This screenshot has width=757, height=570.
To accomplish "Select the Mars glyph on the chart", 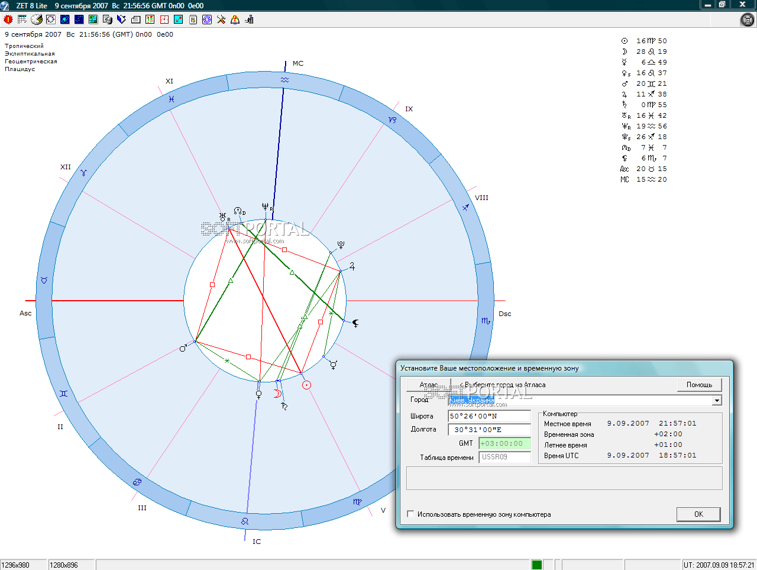I will (x=183, y=348).
